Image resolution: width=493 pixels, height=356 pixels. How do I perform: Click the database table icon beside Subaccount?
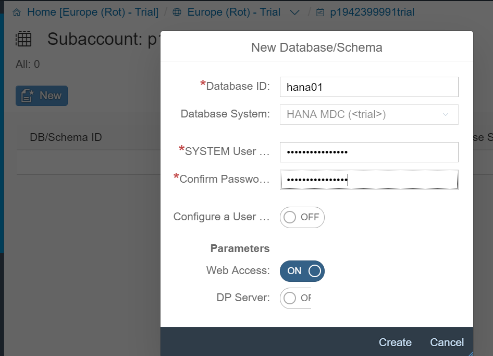click(24, 39)
